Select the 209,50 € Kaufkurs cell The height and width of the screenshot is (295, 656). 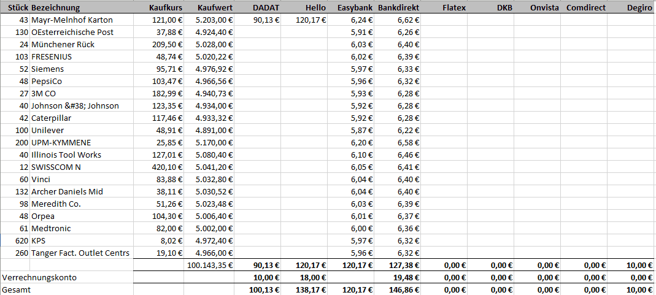pos(158,44)
